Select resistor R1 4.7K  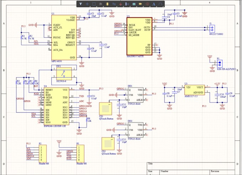[x=22, y=38]
